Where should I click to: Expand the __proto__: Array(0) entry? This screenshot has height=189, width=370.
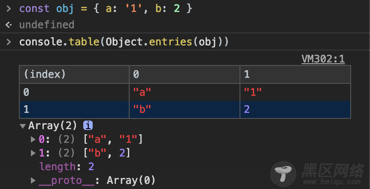click(x=33, y=180)
